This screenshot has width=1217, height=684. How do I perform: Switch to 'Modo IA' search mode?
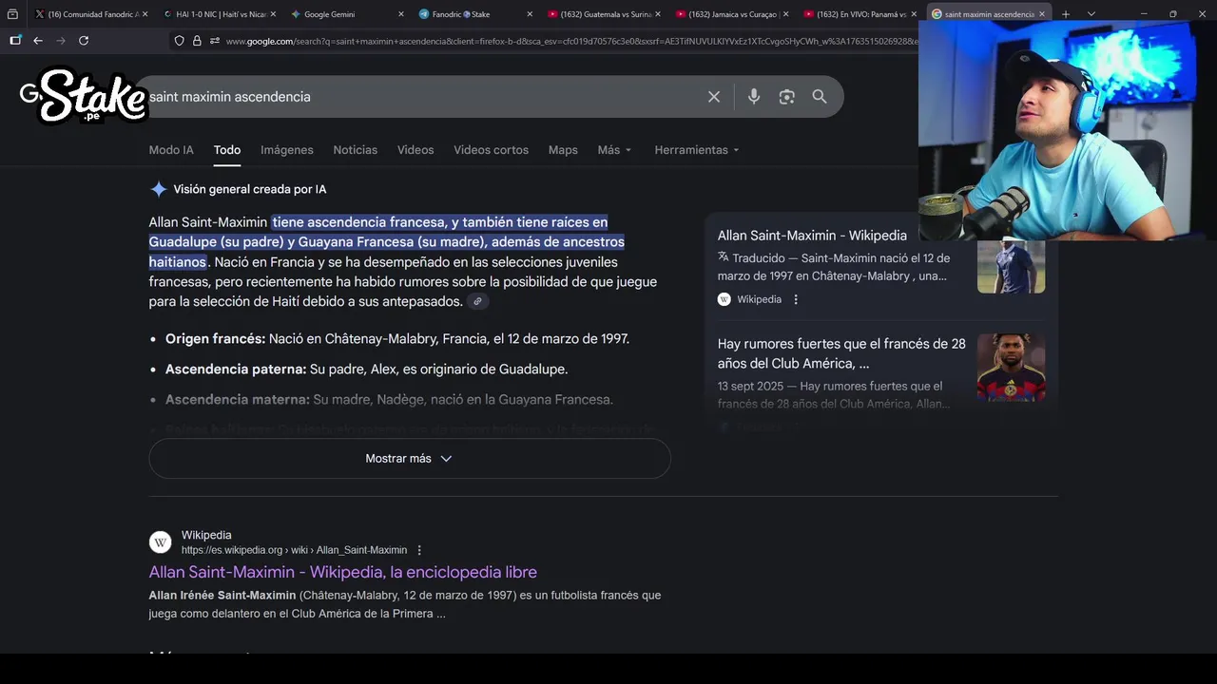click(x=171, y=150)
